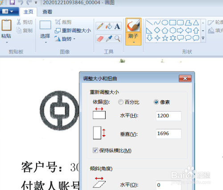Viewport: 223px width, 190px height.
Task: Select the Triangle shape
Action: [x=196, y=23]
